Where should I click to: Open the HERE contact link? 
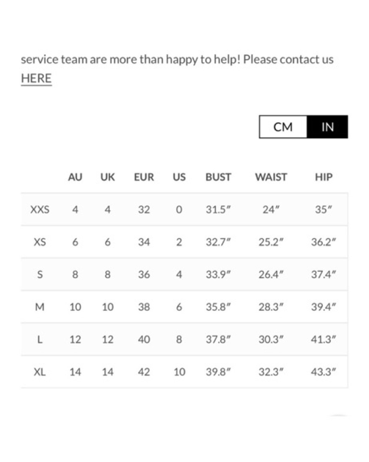36,79
